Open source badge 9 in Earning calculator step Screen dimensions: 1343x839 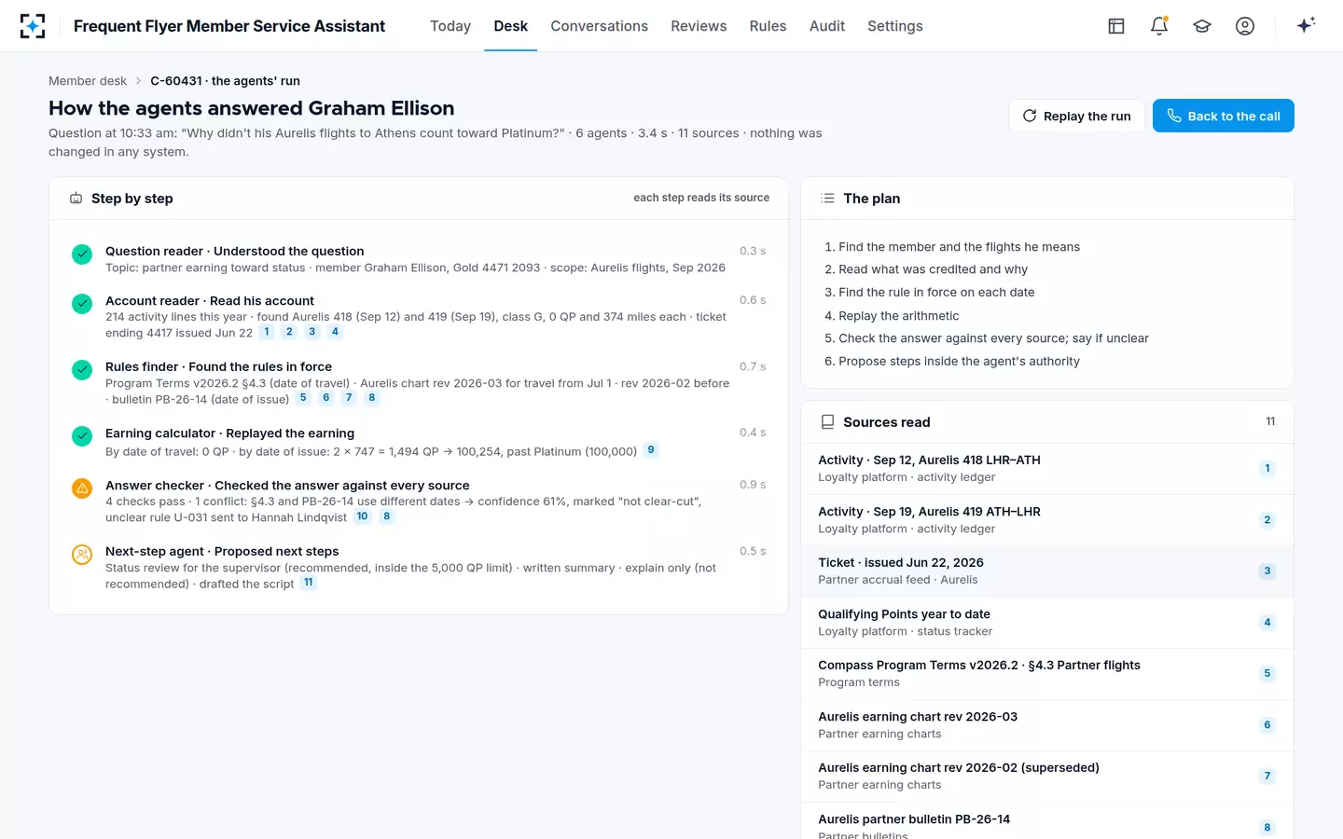(x=651, y=450)
